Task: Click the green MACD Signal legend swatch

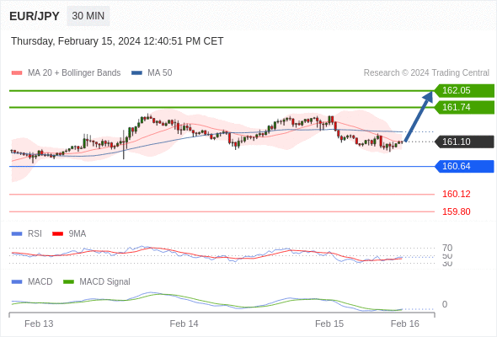Action: [x=68, y=282]
